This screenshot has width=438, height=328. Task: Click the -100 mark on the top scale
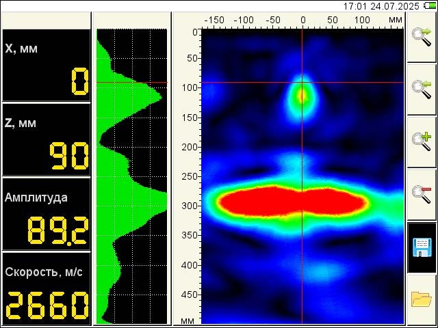(x=244, y=20)
